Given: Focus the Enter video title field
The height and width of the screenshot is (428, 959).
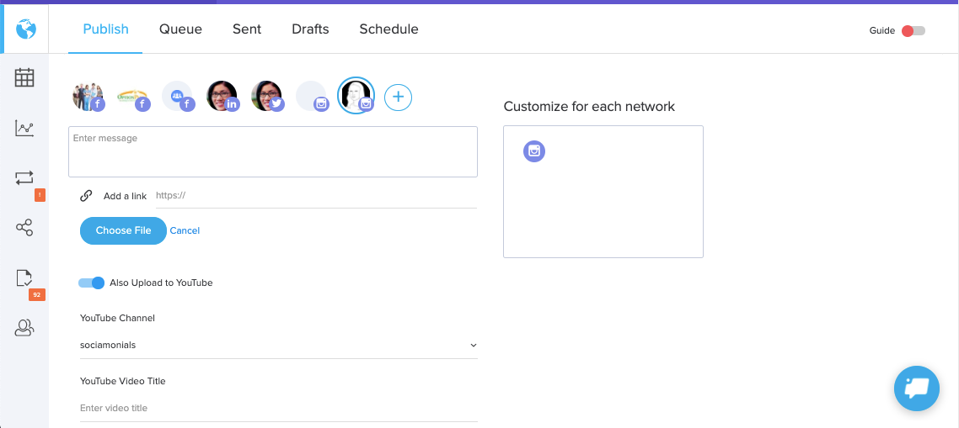Looking at the screenshot, I should click(279, 408).
